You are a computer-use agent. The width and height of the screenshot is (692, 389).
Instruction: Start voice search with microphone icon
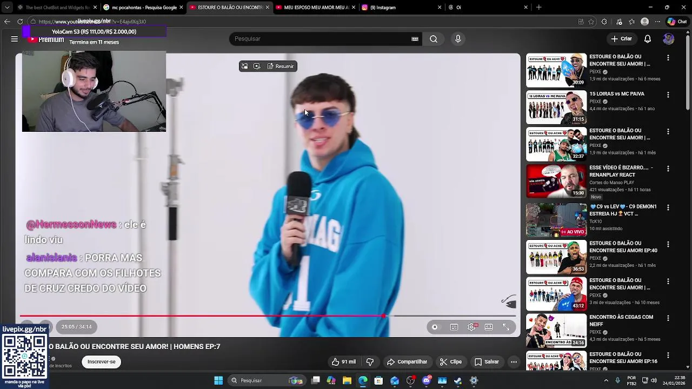coord(458,39)
